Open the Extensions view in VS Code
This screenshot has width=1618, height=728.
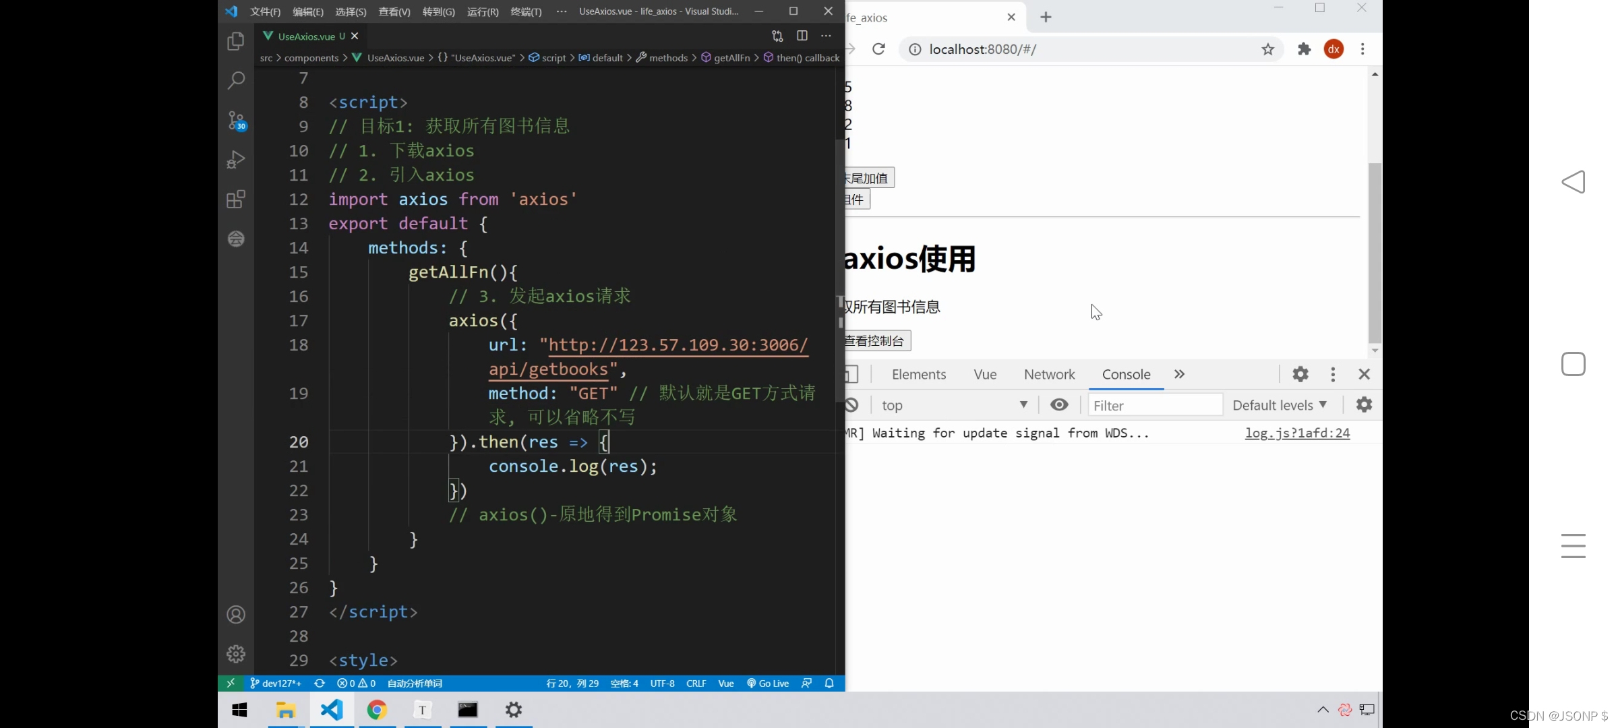click(x=235, y=199)
